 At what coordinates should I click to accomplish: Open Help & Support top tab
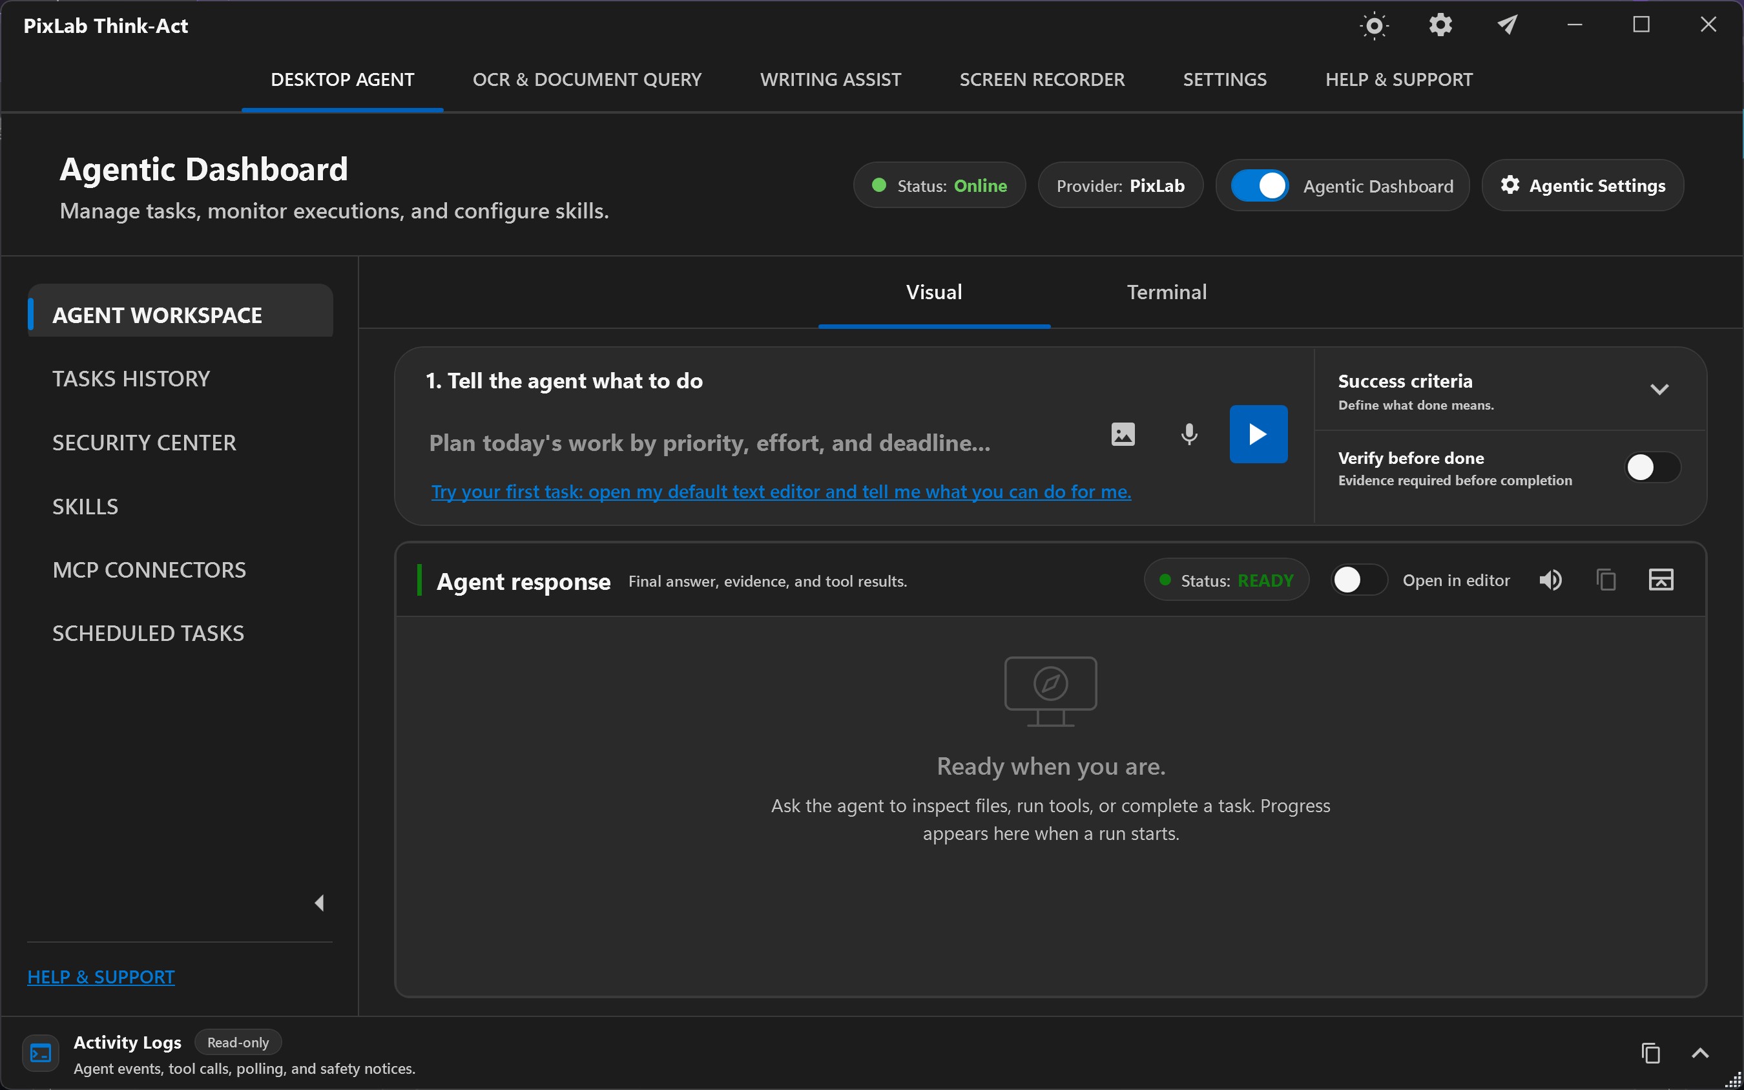click(1399, 79)
